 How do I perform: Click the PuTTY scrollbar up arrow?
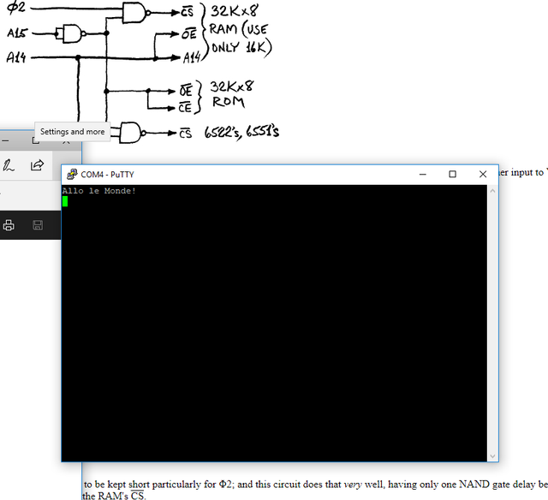click(492, 190)
